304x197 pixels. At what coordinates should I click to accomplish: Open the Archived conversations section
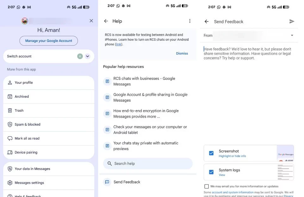click(22, 96)
